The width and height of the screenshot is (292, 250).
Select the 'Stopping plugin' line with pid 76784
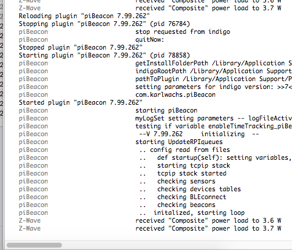pos(104,24)
